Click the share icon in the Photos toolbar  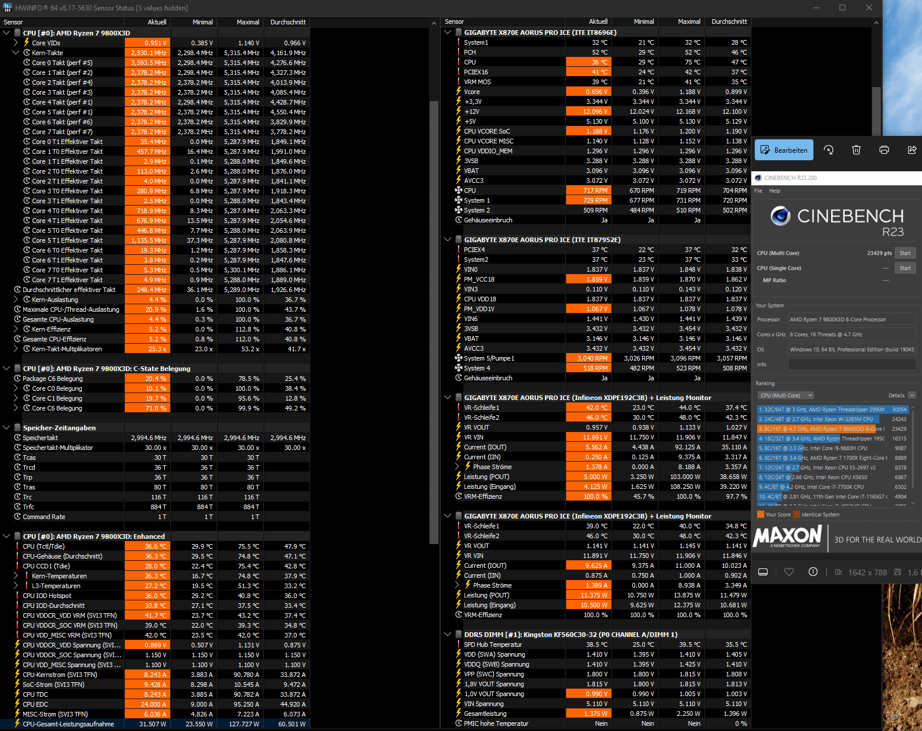[x=912, y=150]
